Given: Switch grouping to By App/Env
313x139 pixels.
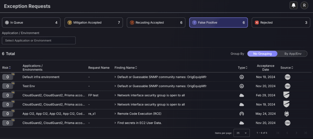Looking at the screenshot, I should click(x=293, y=54).
